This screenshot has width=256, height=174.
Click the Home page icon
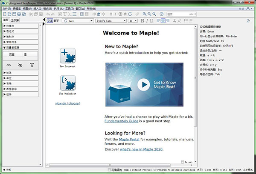[x=99, y=14]
